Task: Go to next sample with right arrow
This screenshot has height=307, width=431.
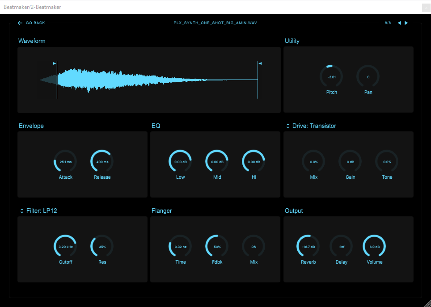Action: point(406,23)
